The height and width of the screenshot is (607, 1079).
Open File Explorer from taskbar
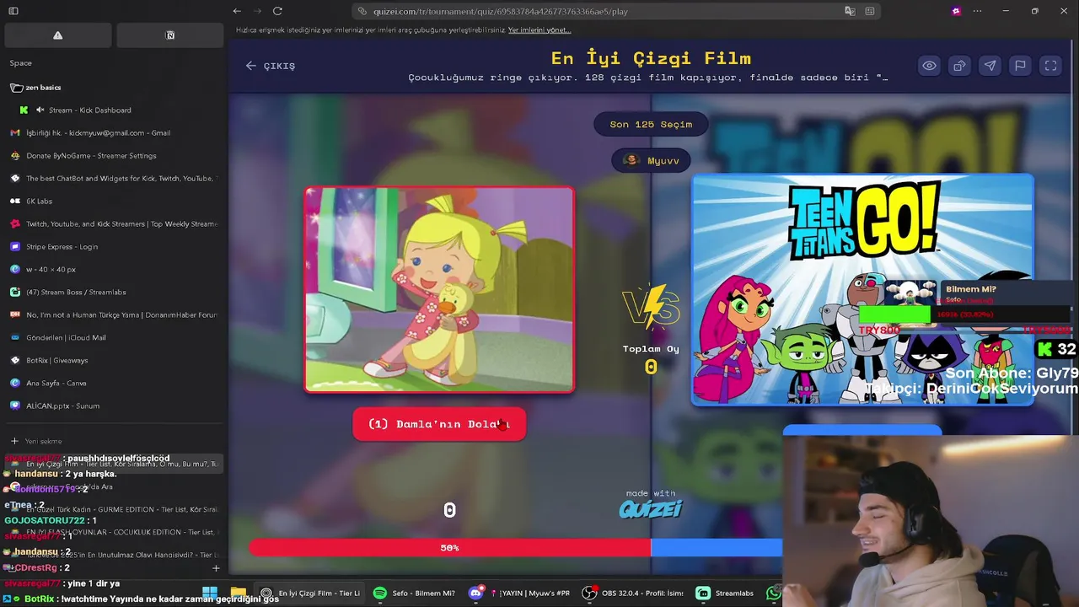point(239,593)
